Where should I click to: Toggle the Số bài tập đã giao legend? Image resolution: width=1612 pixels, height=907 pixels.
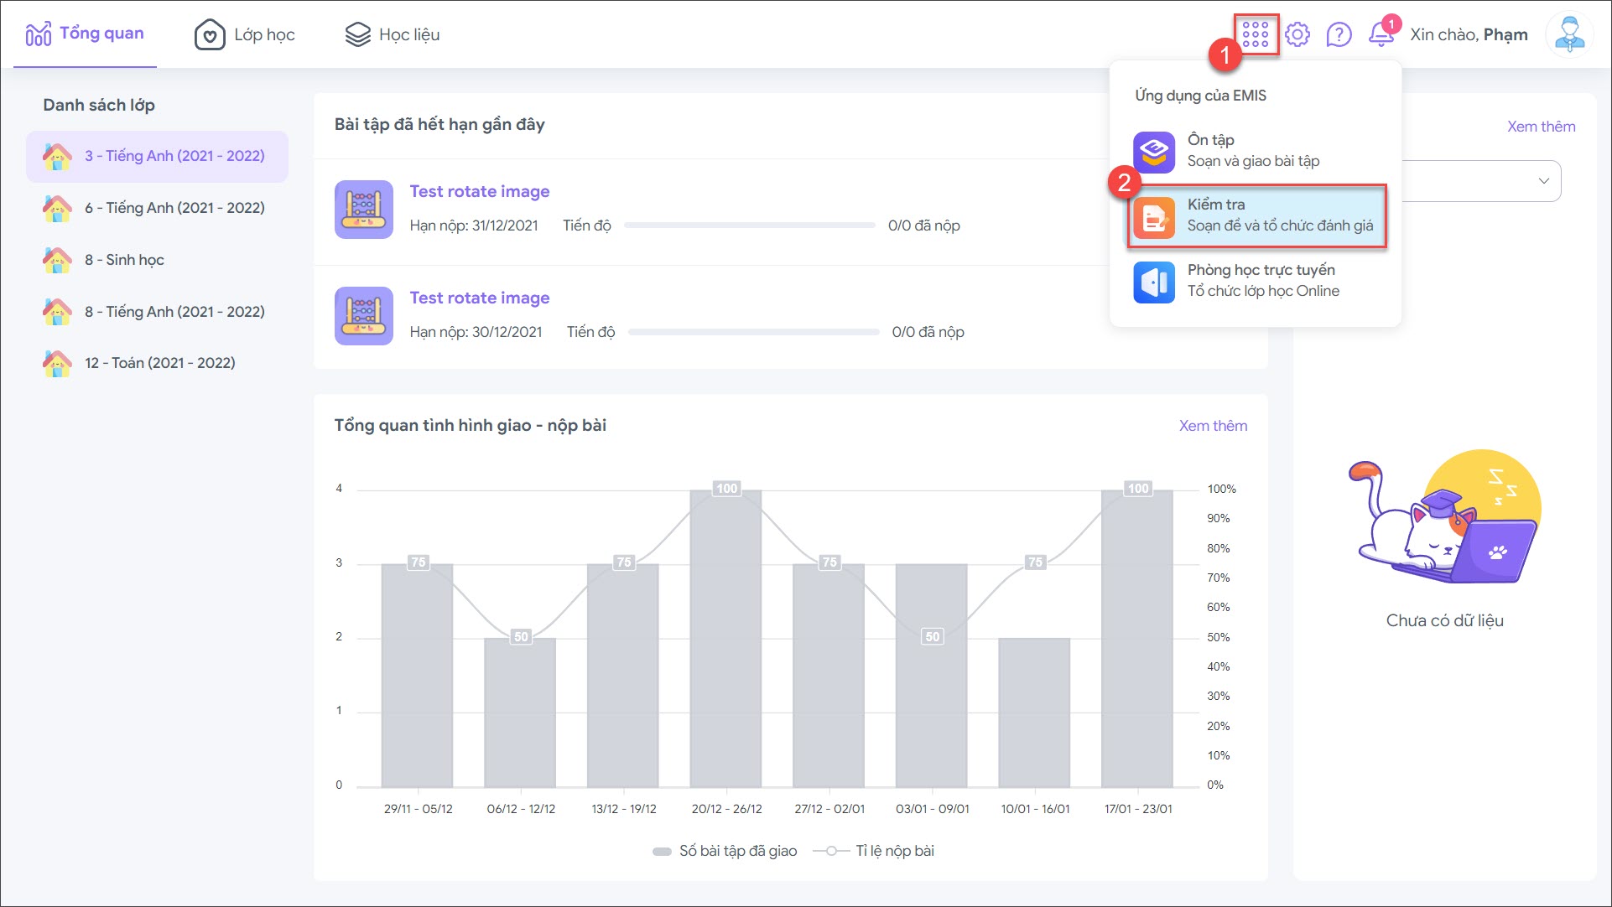point(725,851)
